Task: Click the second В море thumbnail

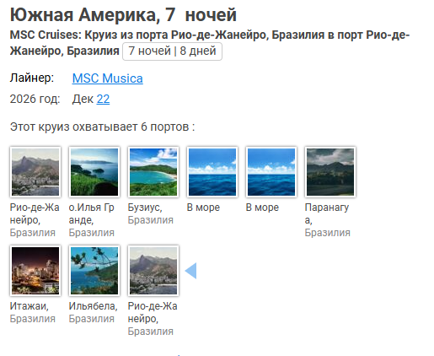Action: (271, 172)
